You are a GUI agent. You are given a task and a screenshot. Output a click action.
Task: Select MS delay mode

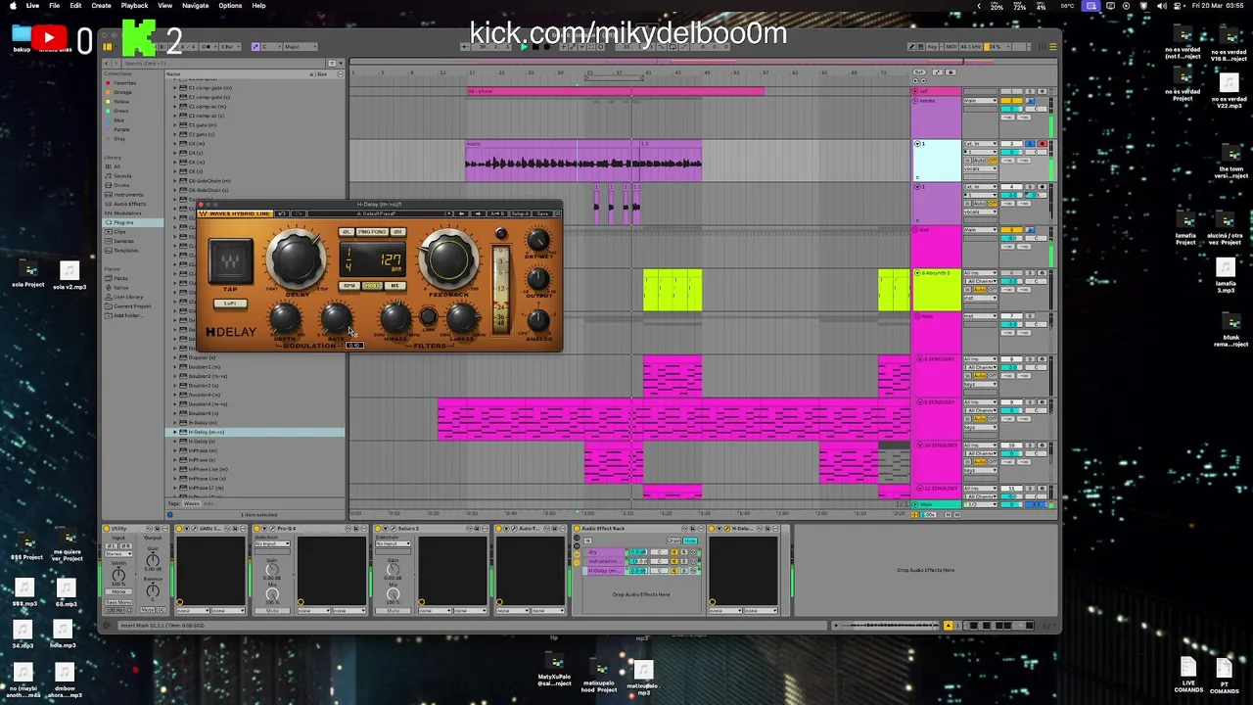[x=394, y=286]
